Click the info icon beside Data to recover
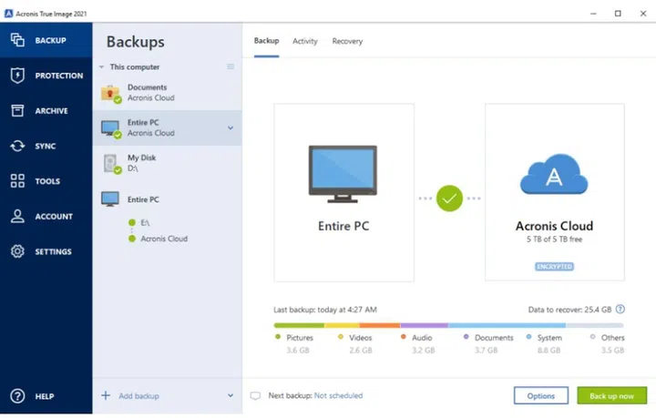Viewport: 656px width, 418px height. (620, 310)
